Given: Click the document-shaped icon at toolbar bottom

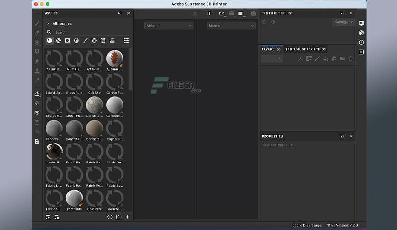Looking at the screenshot, I should tap(37, 141).
